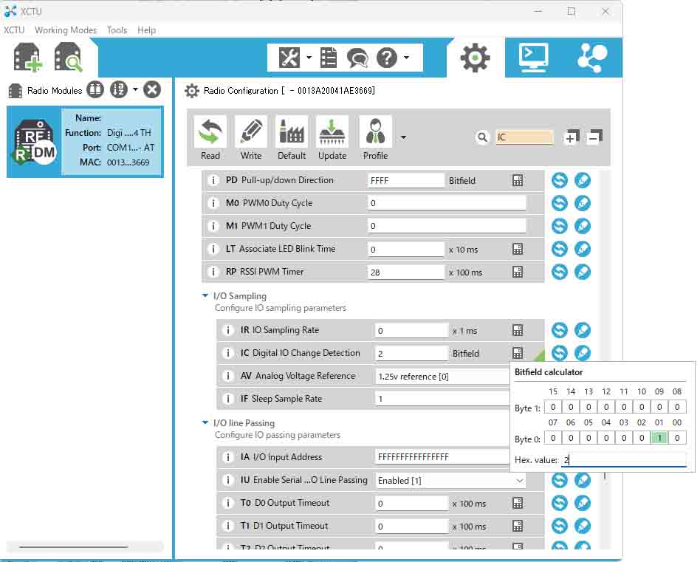Click the Hex. value input field
The height and width of the screenshot is (562, 700).
[624, 460]
